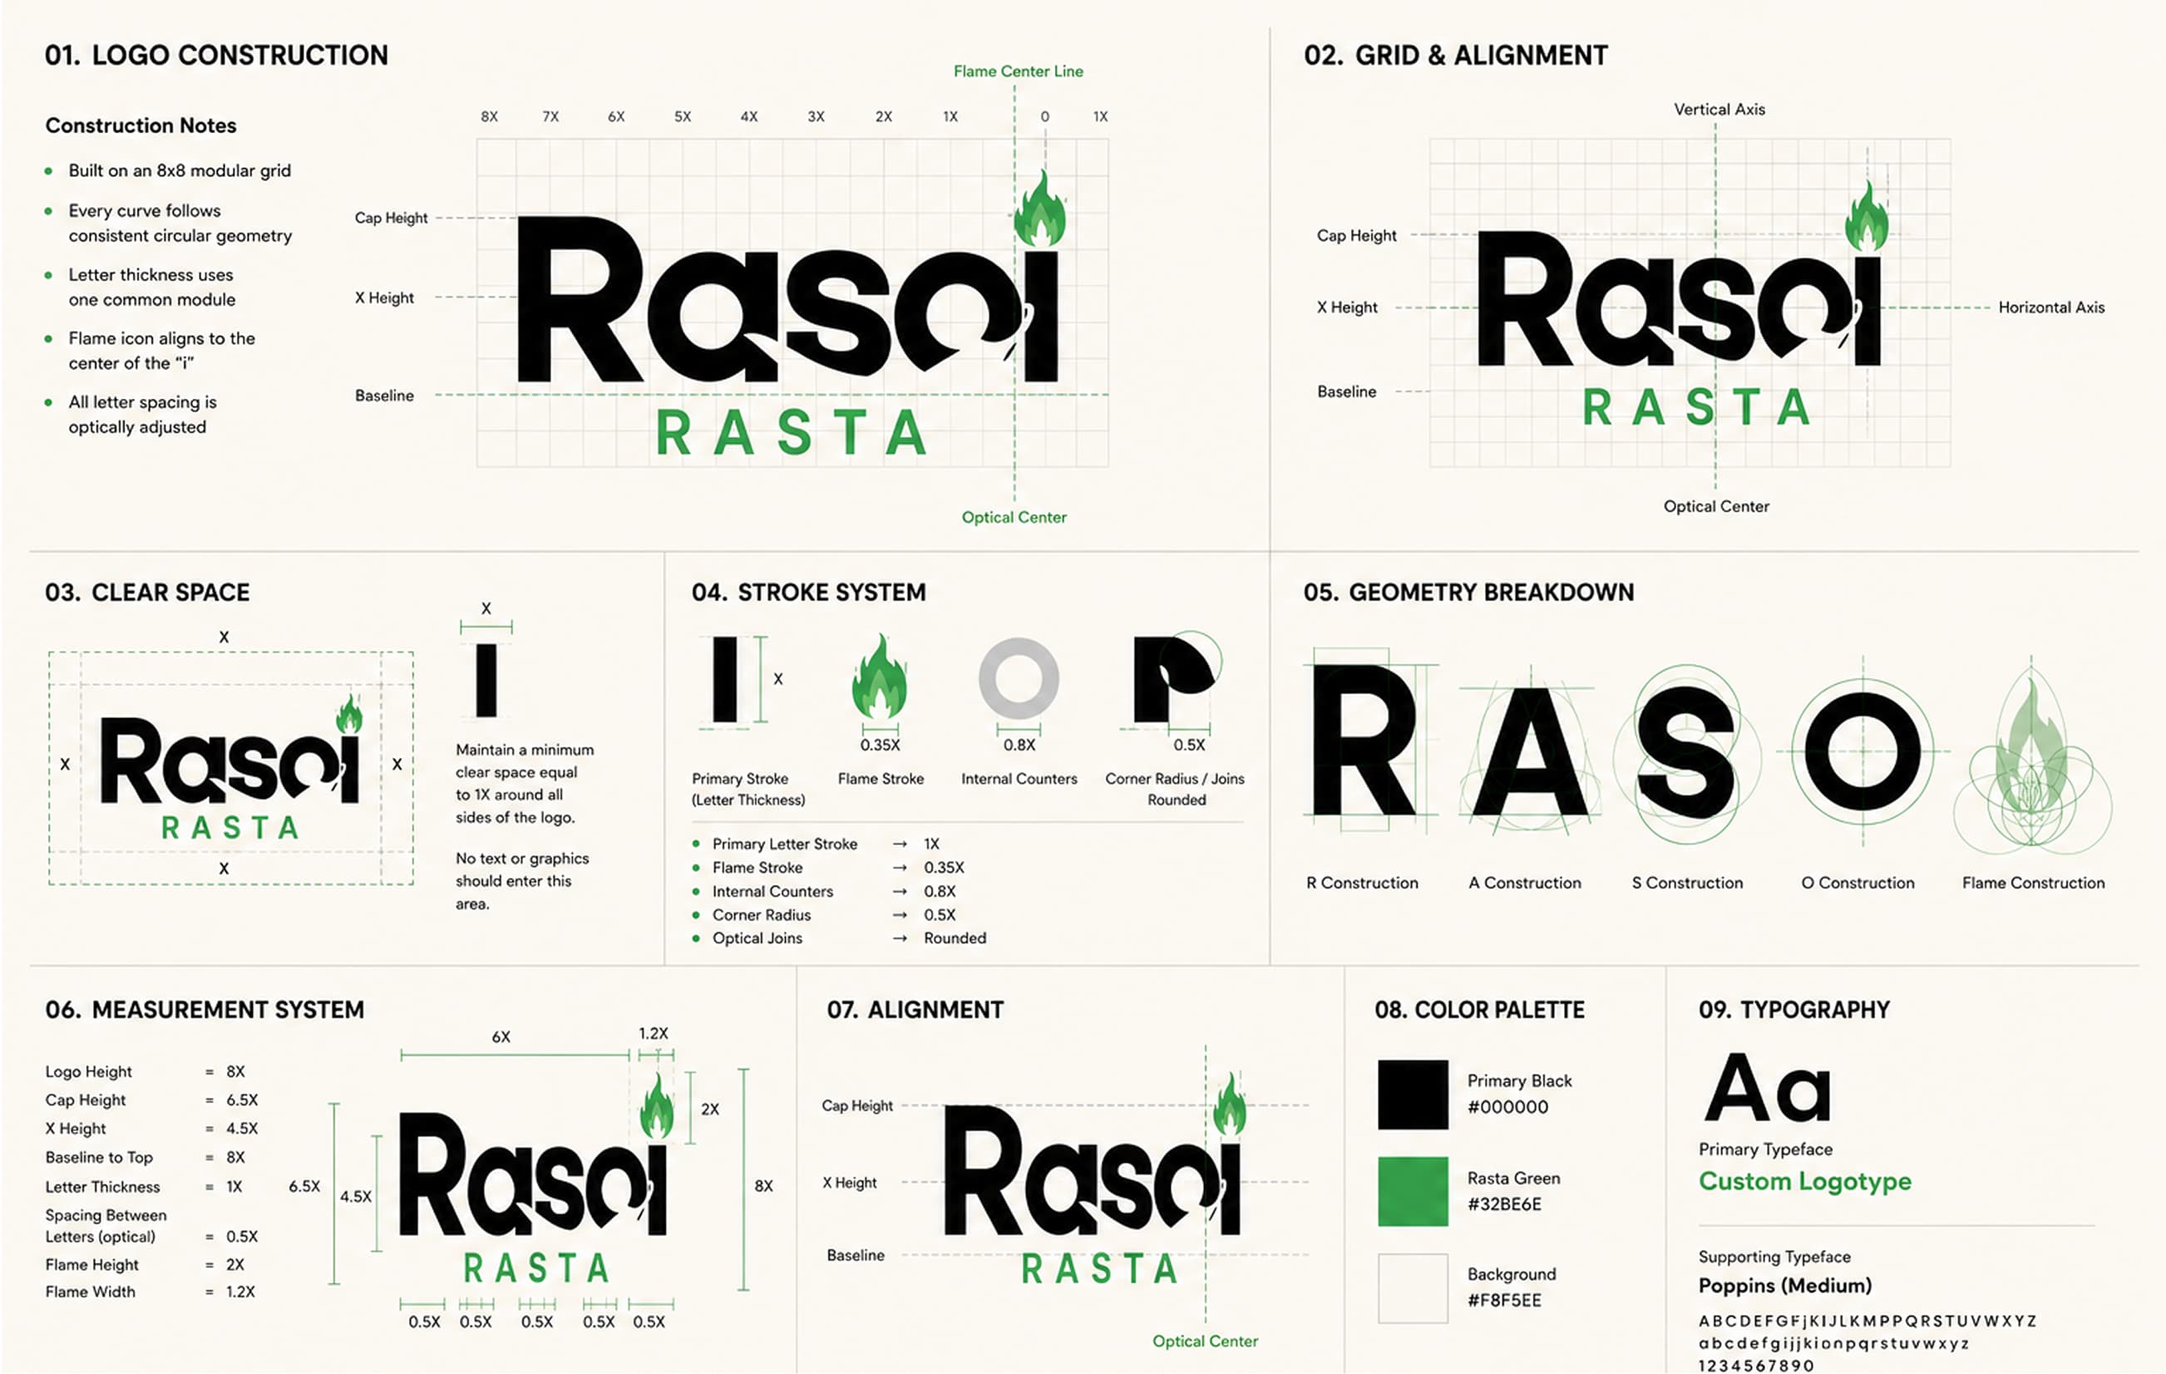Click the '1234567890' numerals sample
The width and height of the screenshot is (2166, 1374).
click(1756, 1365)
